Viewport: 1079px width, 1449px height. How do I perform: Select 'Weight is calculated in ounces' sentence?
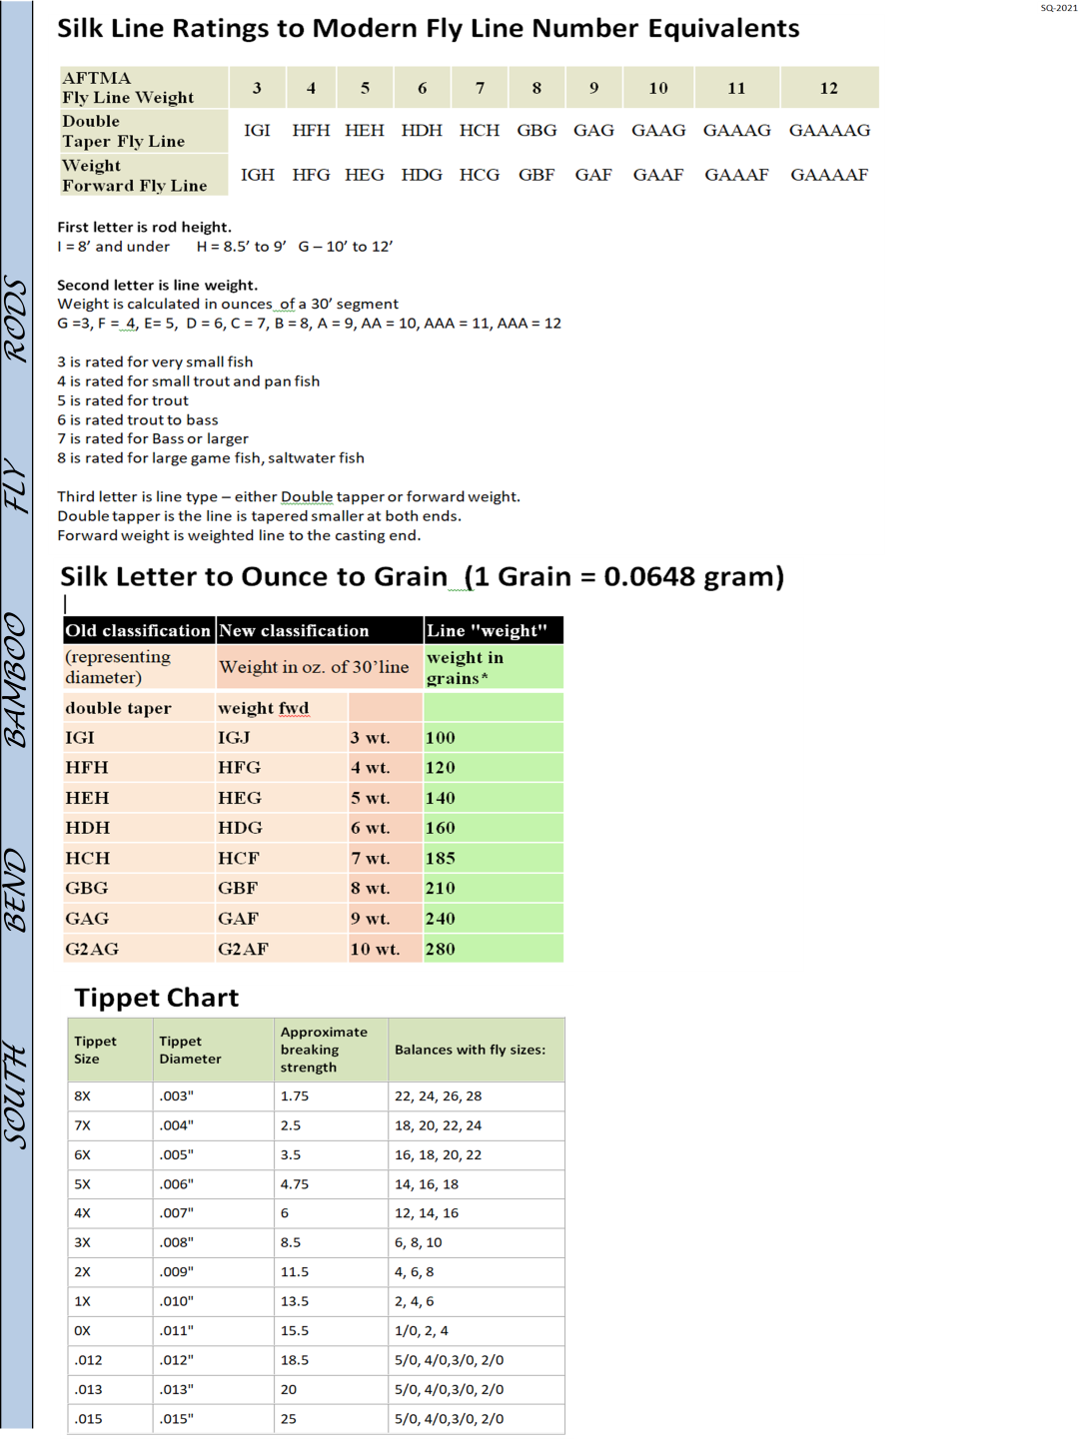[228, 304]
